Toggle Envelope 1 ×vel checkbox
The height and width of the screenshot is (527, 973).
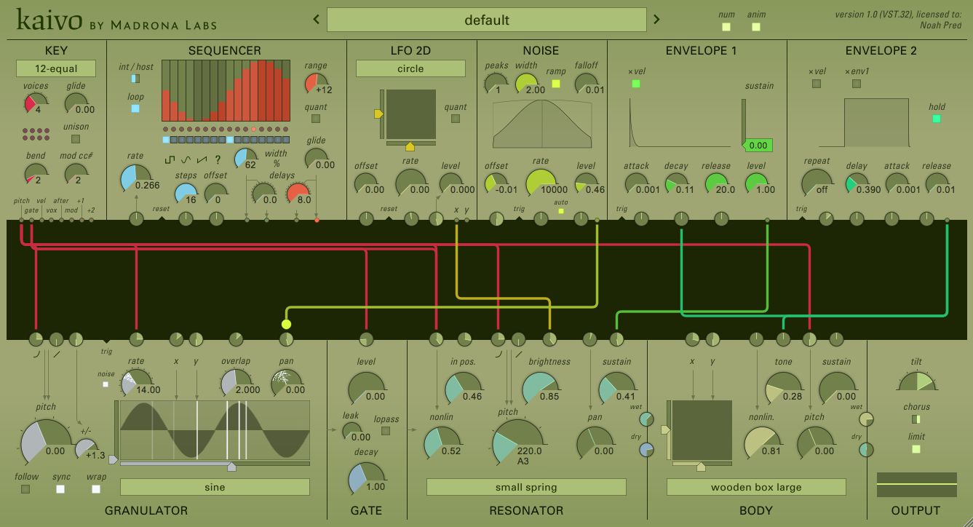[x=636, y=84]
